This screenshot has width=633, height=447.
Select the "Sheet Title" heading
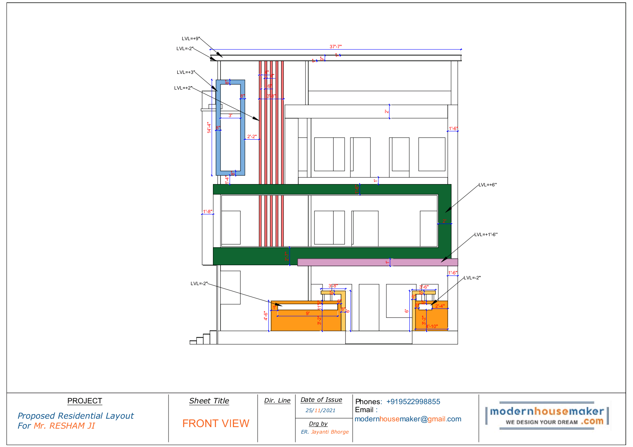click(209, 401)
